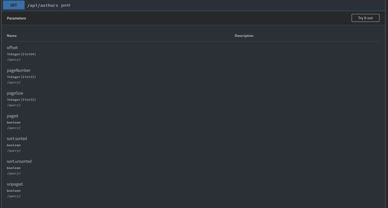This screenshot has width=388, height=208.
Task: Click the pageSize parameter entry
Action: pos(15,93)
